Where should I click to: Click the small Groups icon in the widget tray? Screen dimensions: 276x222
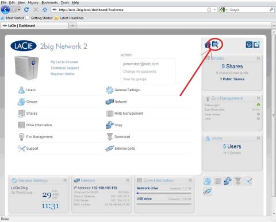(x=208, y=181)
